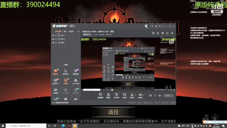Click the start streaming button at bottom right

coord(168,96)
